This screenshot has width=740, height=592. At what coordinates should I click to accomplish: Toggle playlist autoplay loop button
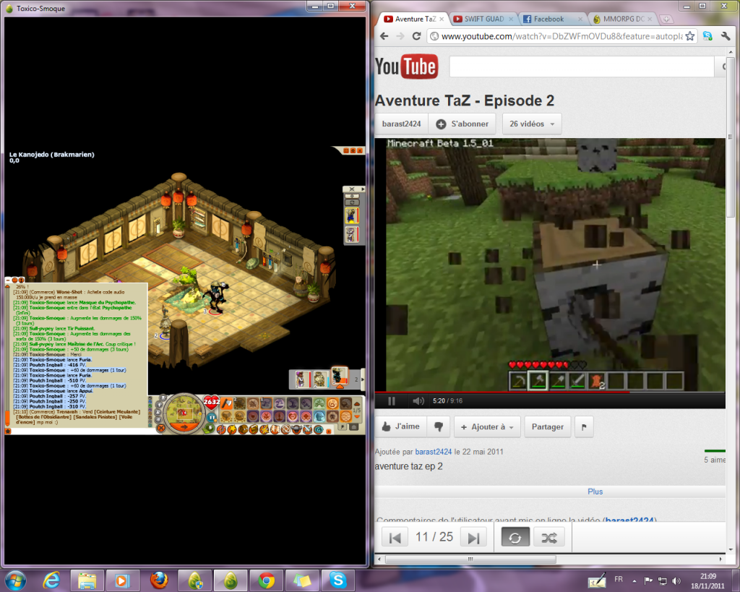coord(515,537)
